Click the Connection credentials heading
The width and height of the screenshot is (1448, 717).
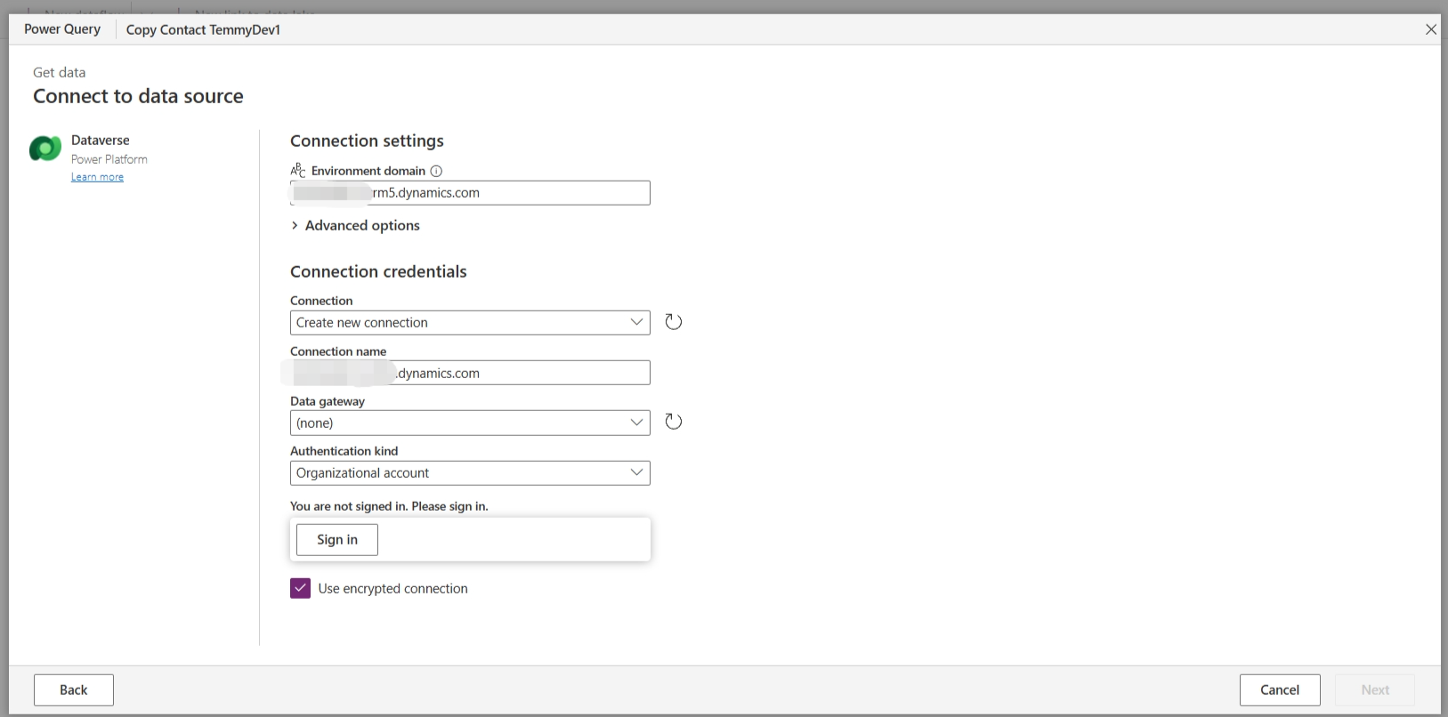pos(378,271)
